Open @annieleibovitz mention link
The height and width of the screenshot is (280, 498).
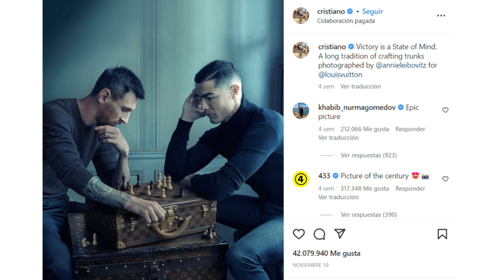401,65
